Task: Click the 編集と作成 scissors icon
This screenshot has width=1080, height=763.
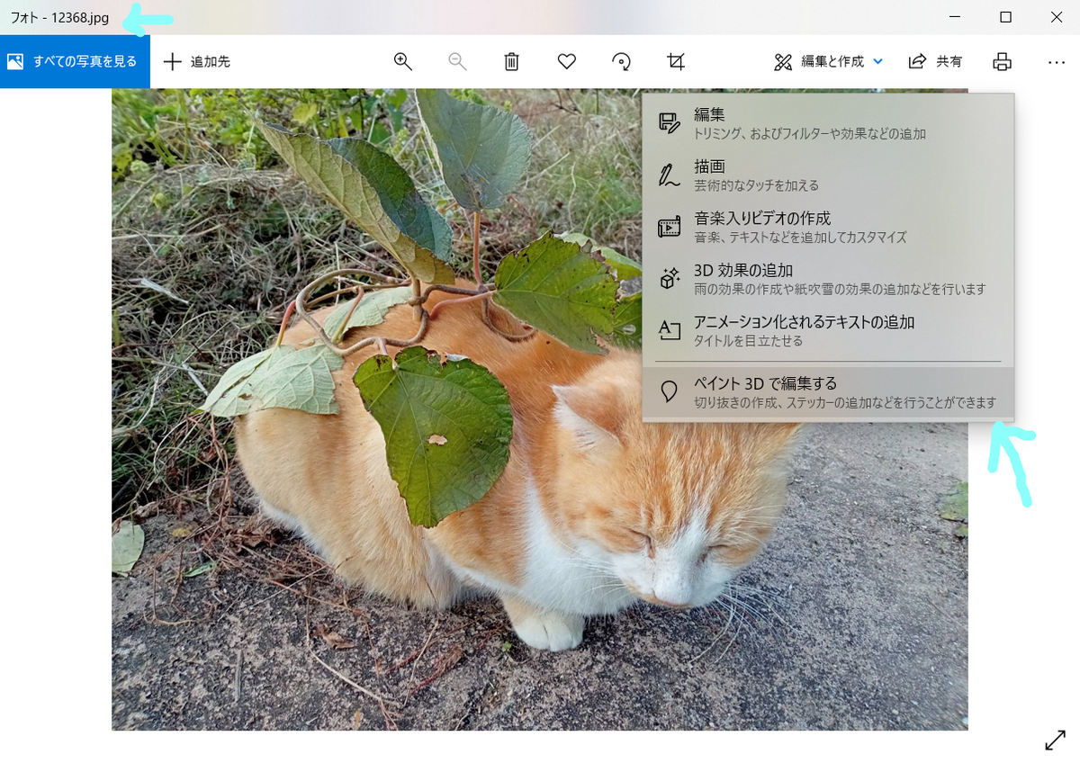Action: [783, 62]
